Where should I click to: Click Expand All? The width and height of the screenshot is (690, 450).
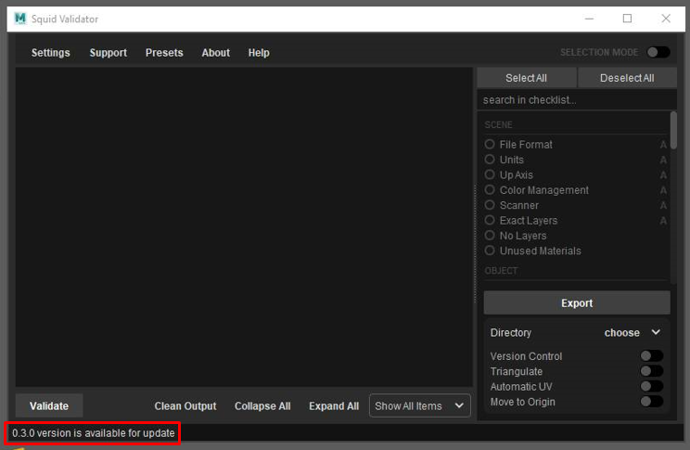tap(334, 406)
